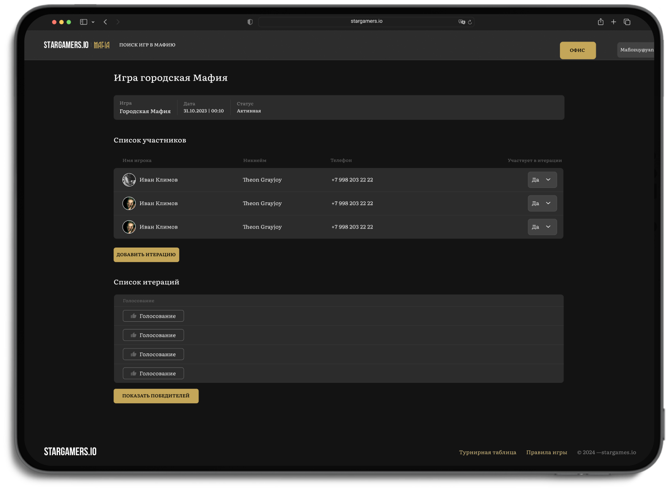Open a new tab with plus icon

coord(613,22)
